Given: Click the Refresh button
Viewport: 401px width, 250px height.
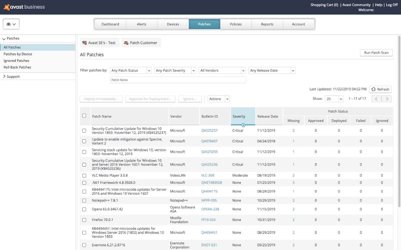Looking at the screenshot, I should (380, 89).
